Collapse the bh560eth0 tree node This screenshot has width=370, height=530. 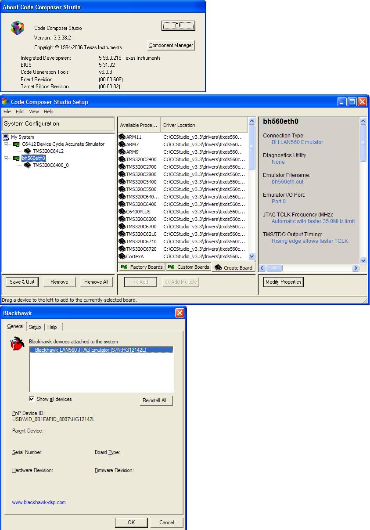[x=6, y=158]
